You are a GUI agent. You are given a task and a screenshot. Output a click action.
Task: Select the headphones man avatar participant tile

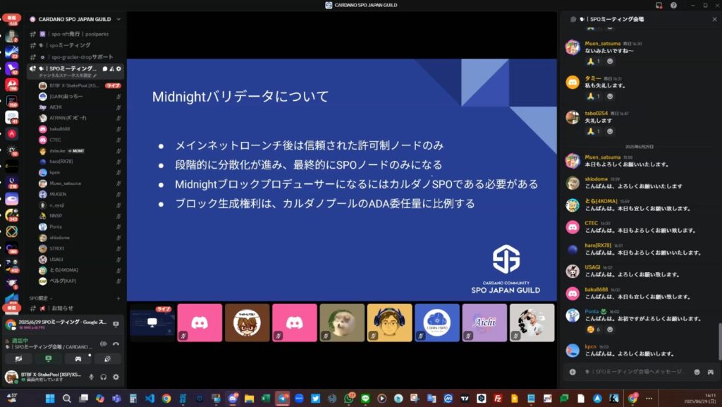point(389,323)
